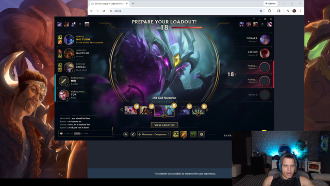Click Enemy 3 empty pick slot
Viewport: 330px width, 186px height.
point(265,67)
